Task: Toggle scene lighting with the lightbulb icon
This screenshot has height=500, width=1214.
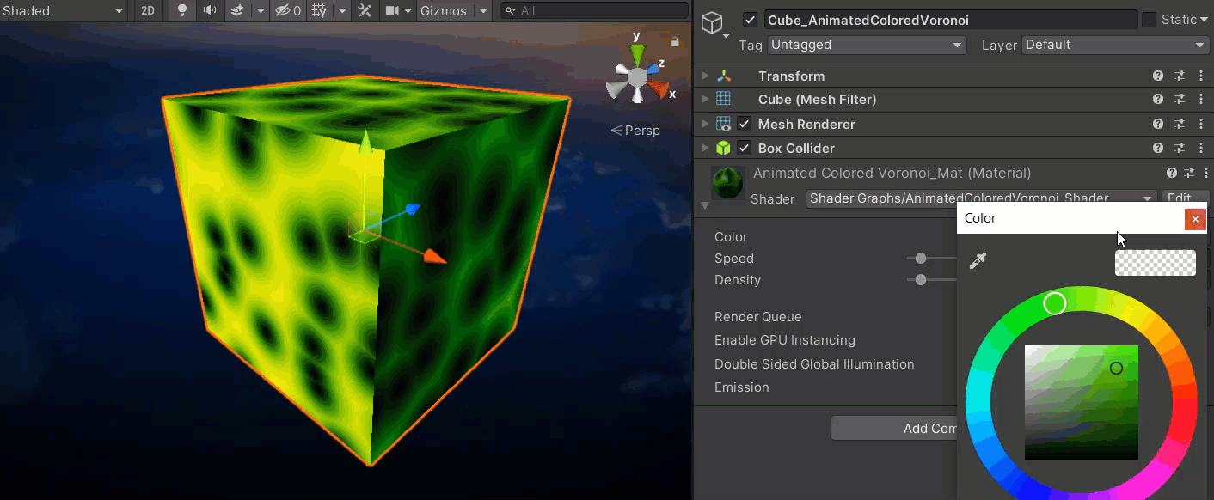Action: coord(181,10)
